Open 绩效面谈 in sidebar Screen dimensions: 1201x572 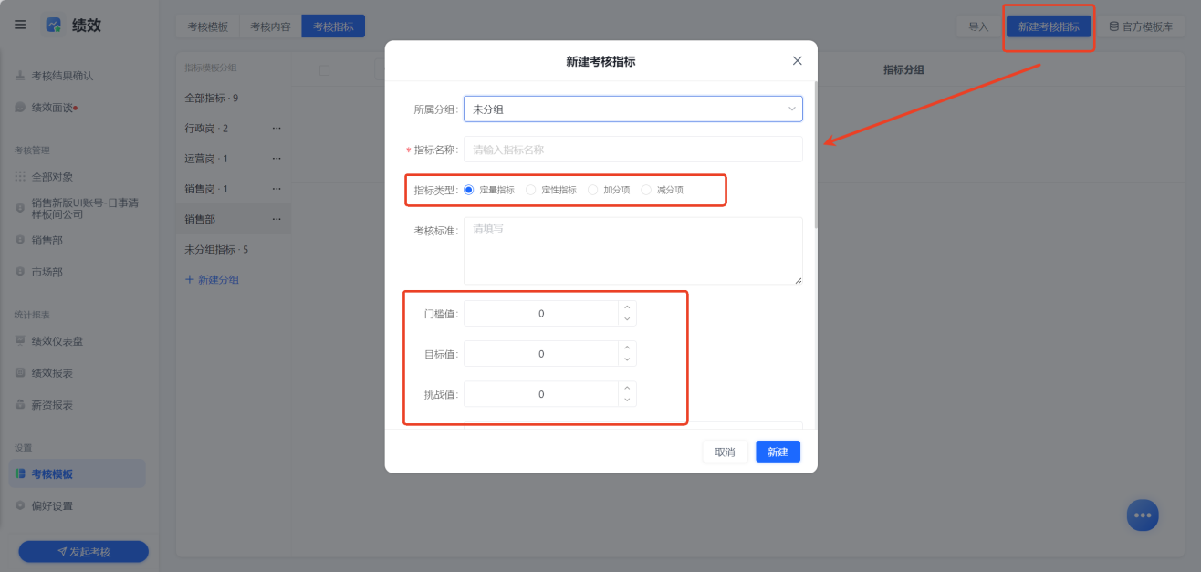[x=52, y=108]
